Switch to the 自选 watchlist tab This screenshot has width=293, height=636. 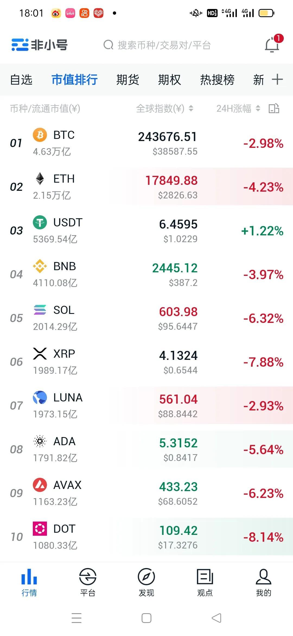coord(21,80)
